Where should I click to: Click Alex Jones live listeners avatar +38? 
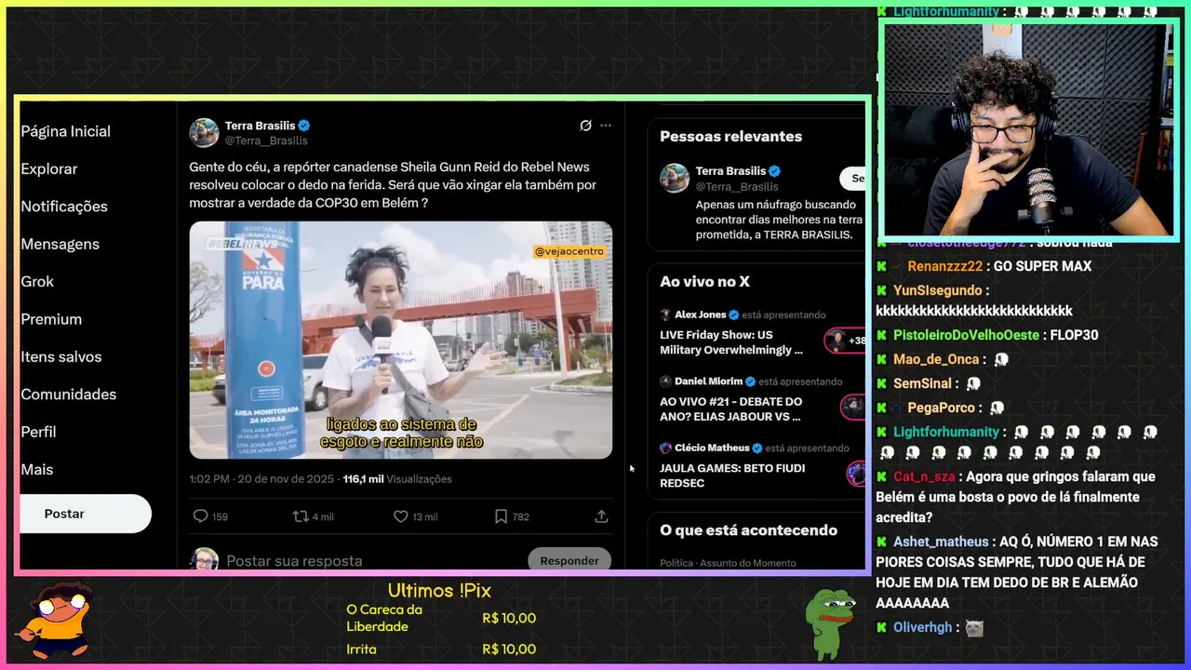846,341
